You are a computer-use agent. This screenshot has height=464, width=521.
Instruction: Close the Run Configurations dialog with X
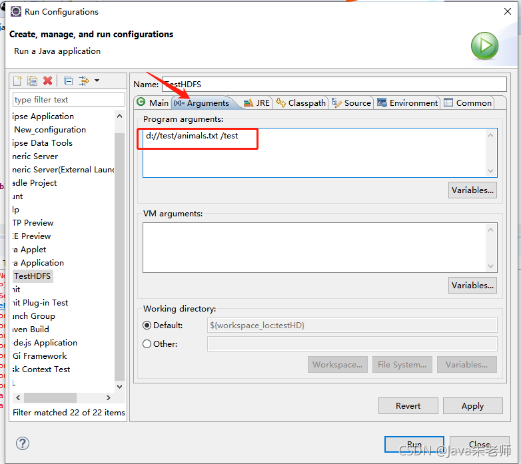click(508, 11)
